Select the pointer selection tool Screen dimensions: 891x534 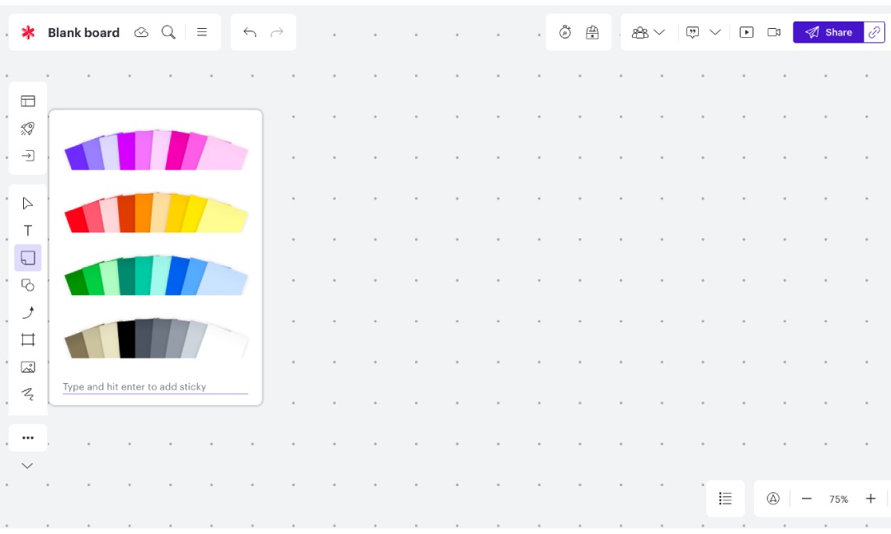27,203
